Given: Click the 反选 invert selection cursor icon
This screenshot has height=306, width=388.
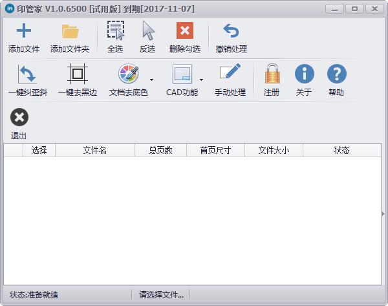Looking at the screenshot, I should [148, 31].
